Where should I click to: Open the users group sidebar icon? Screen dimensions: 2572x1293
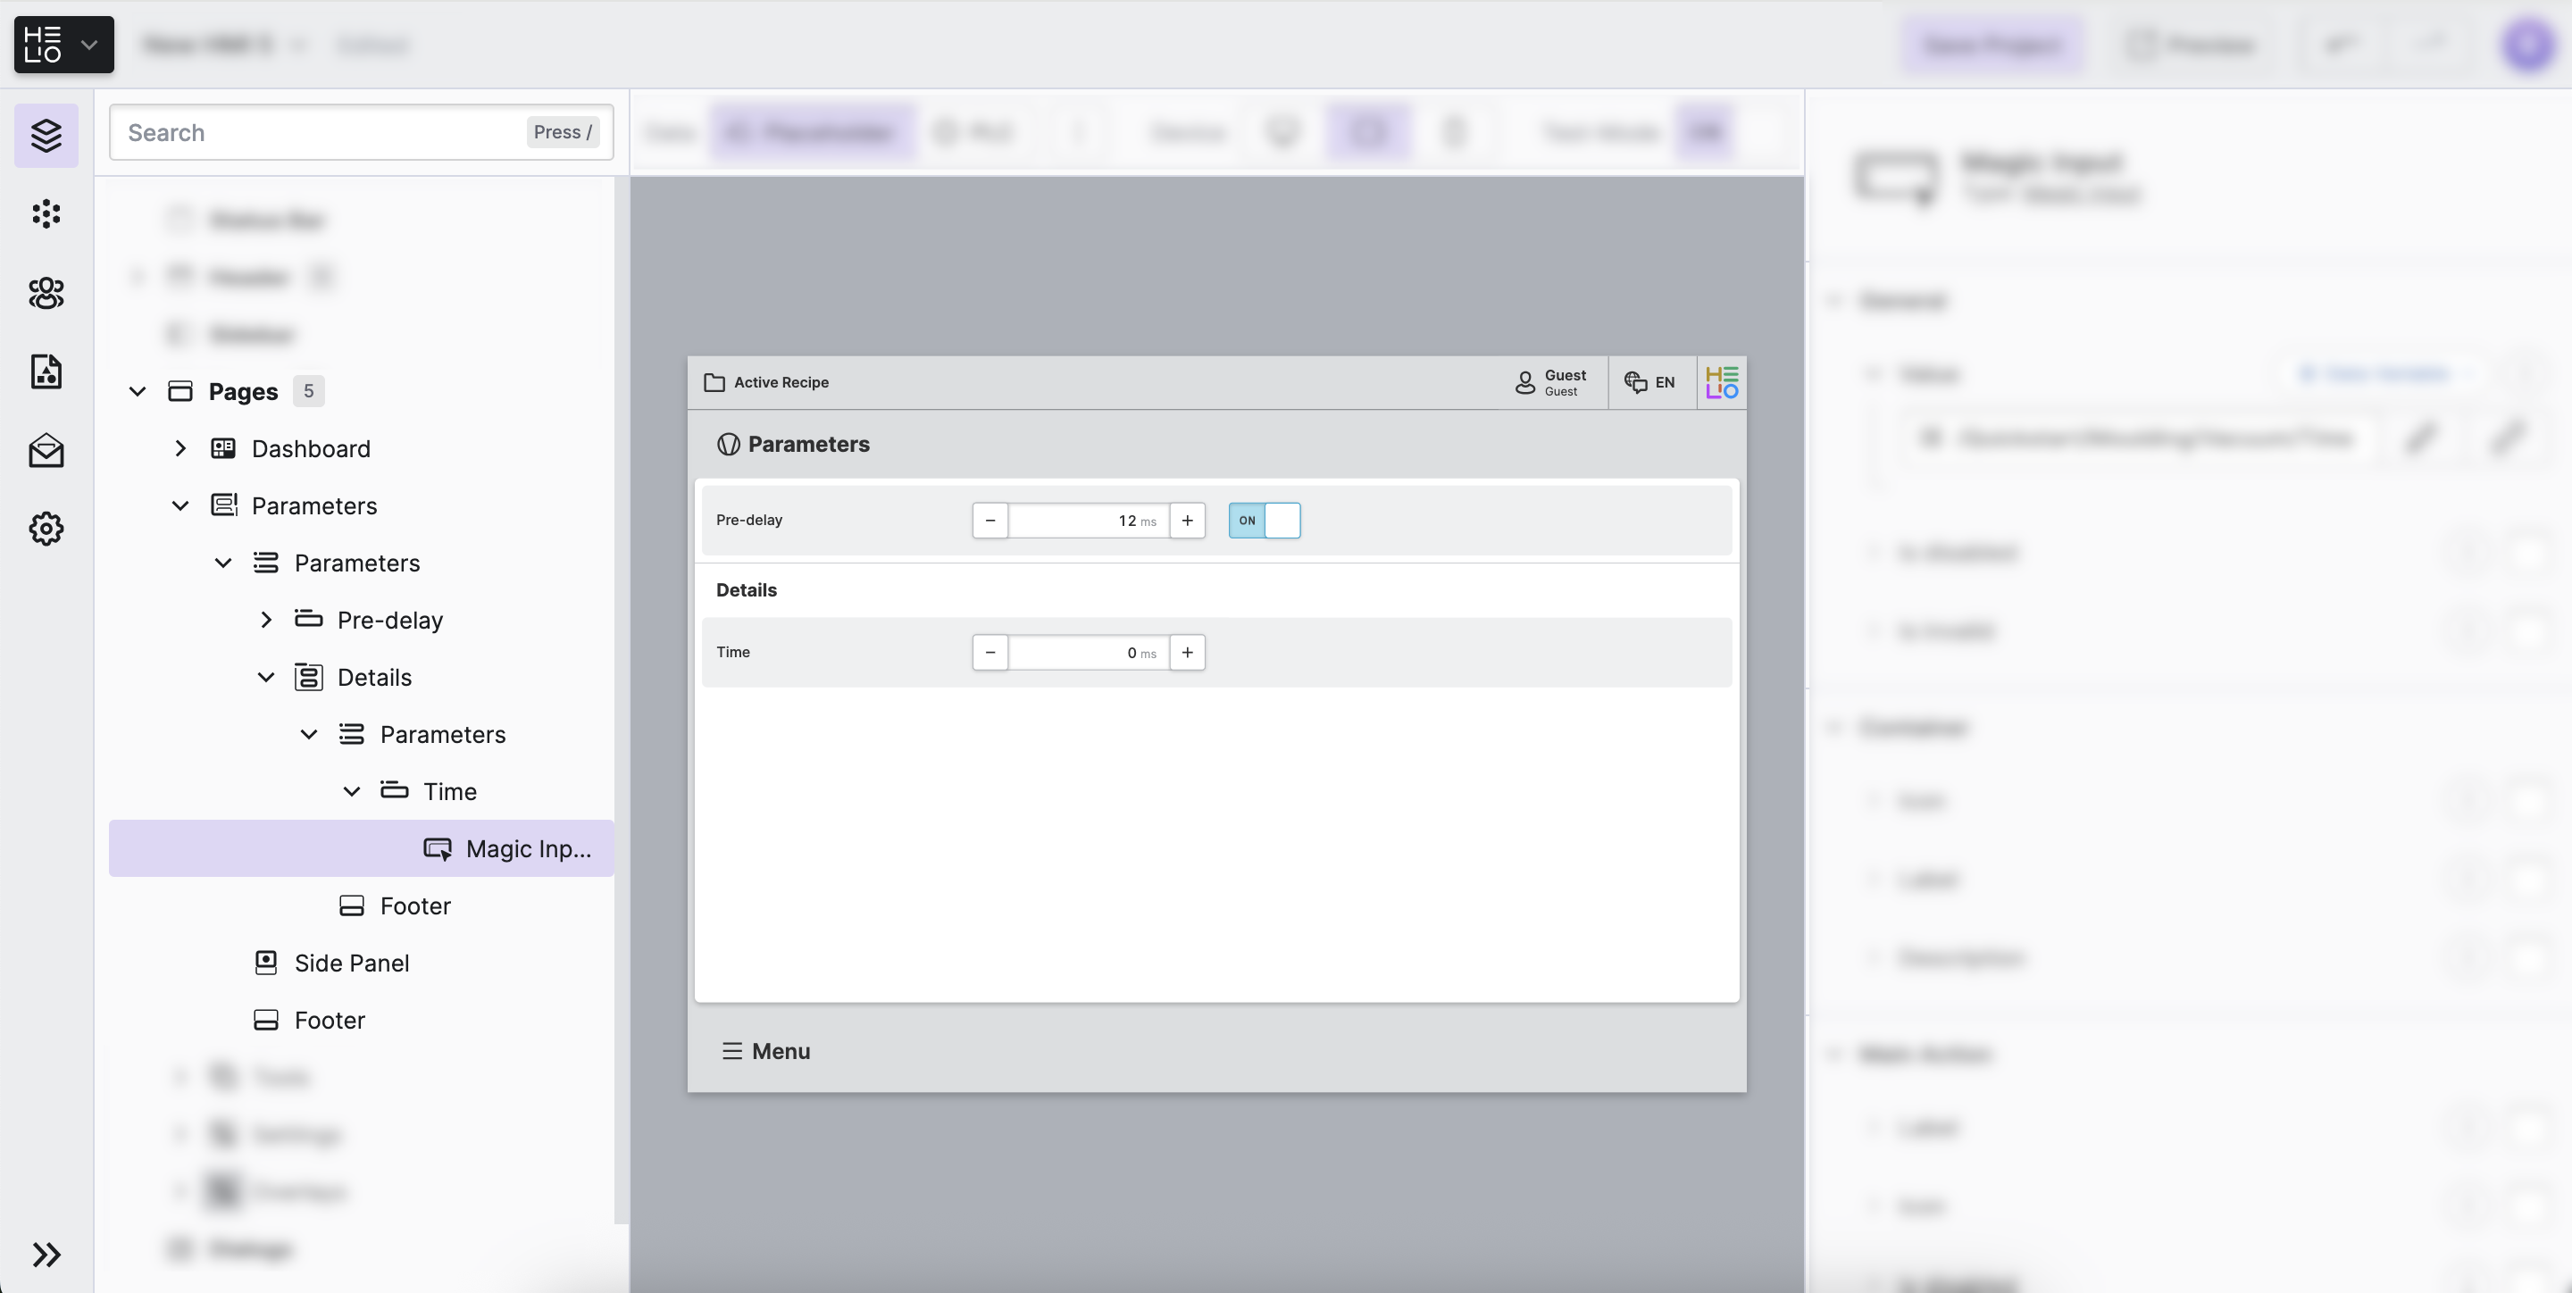(x=46, y=293)
